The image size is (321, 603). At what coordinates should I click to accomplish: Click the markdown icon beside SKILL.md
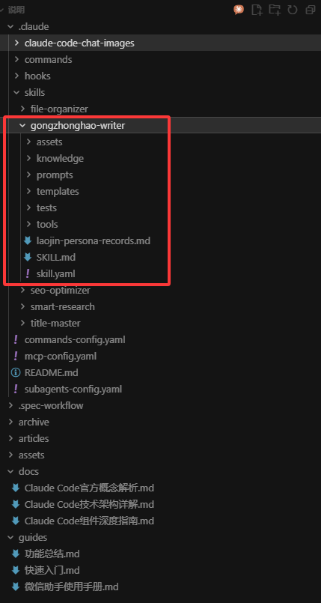click(28, 257)
